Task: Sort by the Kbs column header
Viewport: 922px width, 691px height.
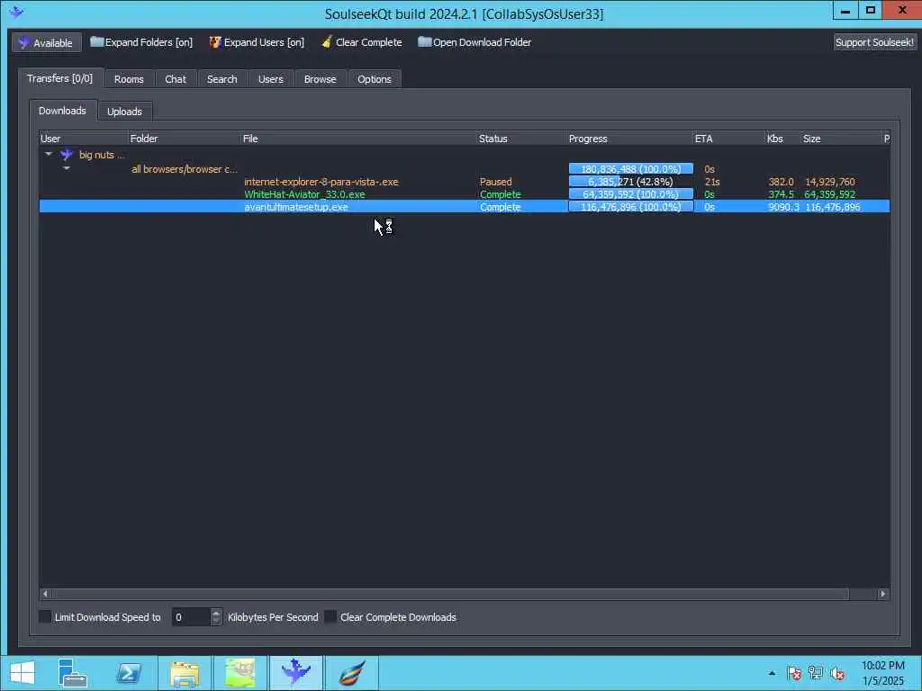Action: coord(783,139)
